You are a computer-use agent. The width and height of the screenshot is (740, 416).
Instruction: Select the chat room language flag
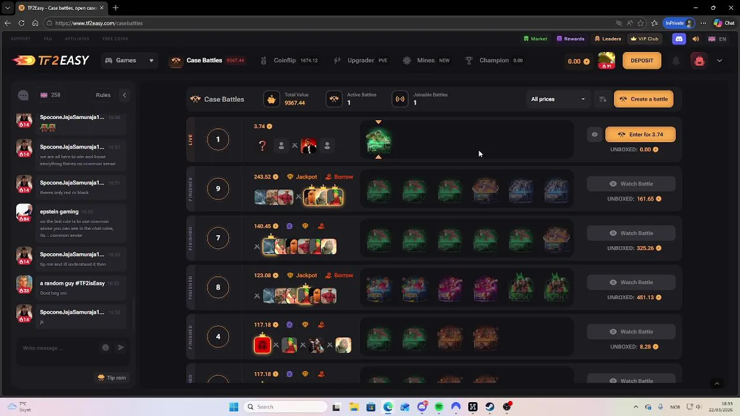point(44,95)
